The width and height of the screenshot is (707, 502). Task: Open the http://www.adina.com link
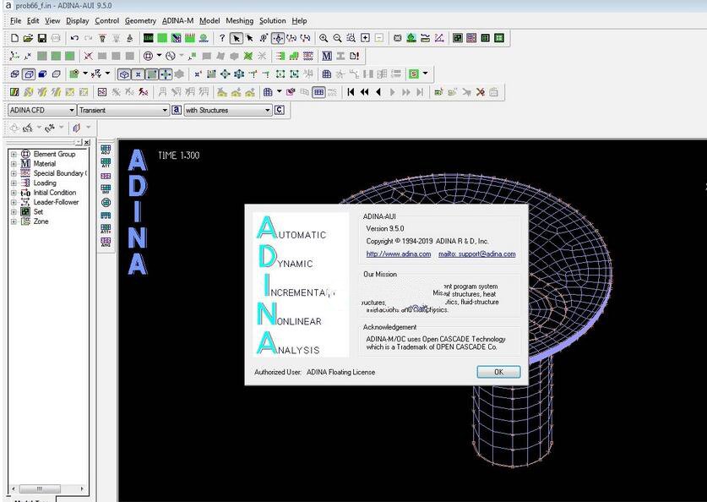tap(399, 254)
